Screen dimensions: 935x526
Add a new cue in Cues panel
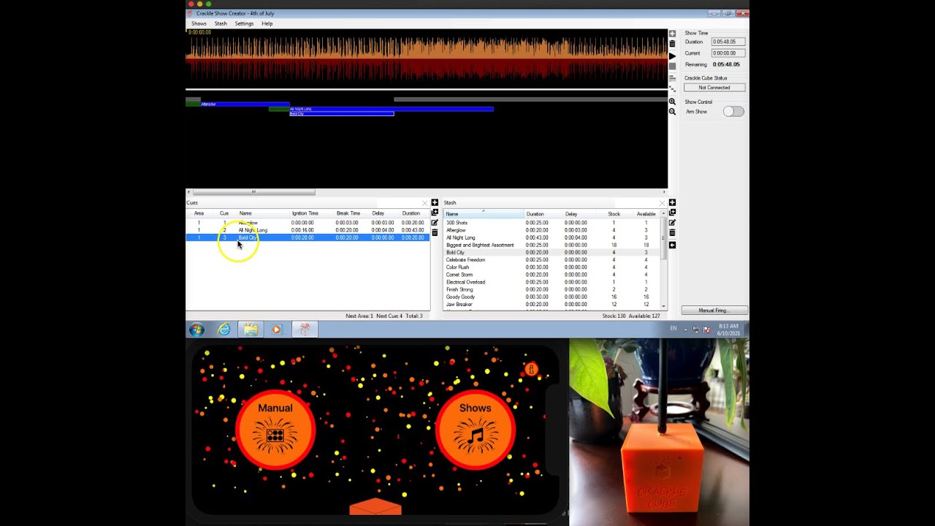click(435, 202)
